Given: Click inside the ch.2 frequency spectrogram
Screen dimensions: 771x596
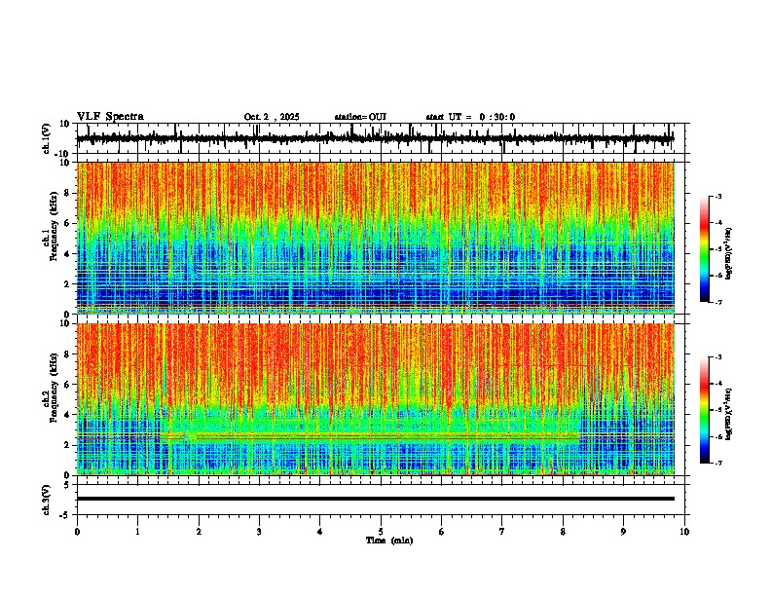Looking at the screenshot, I should (375, 399).
